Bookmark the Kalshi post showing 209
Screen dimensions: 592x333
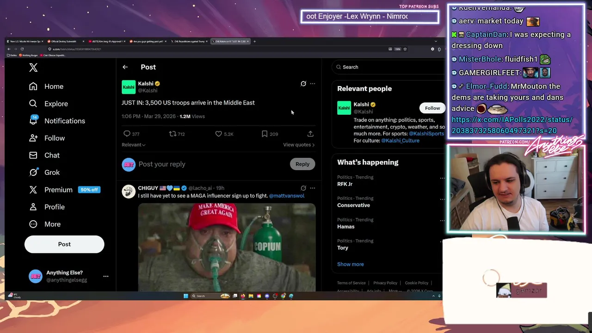269,134
